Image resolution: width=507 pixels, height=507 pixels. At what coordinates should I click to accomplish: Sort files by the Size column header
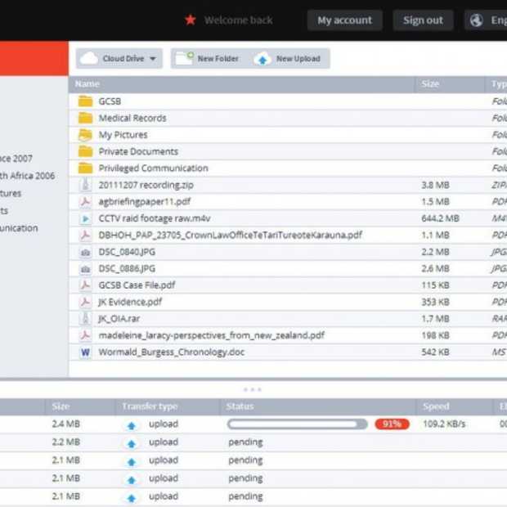(x=430, y=84)
